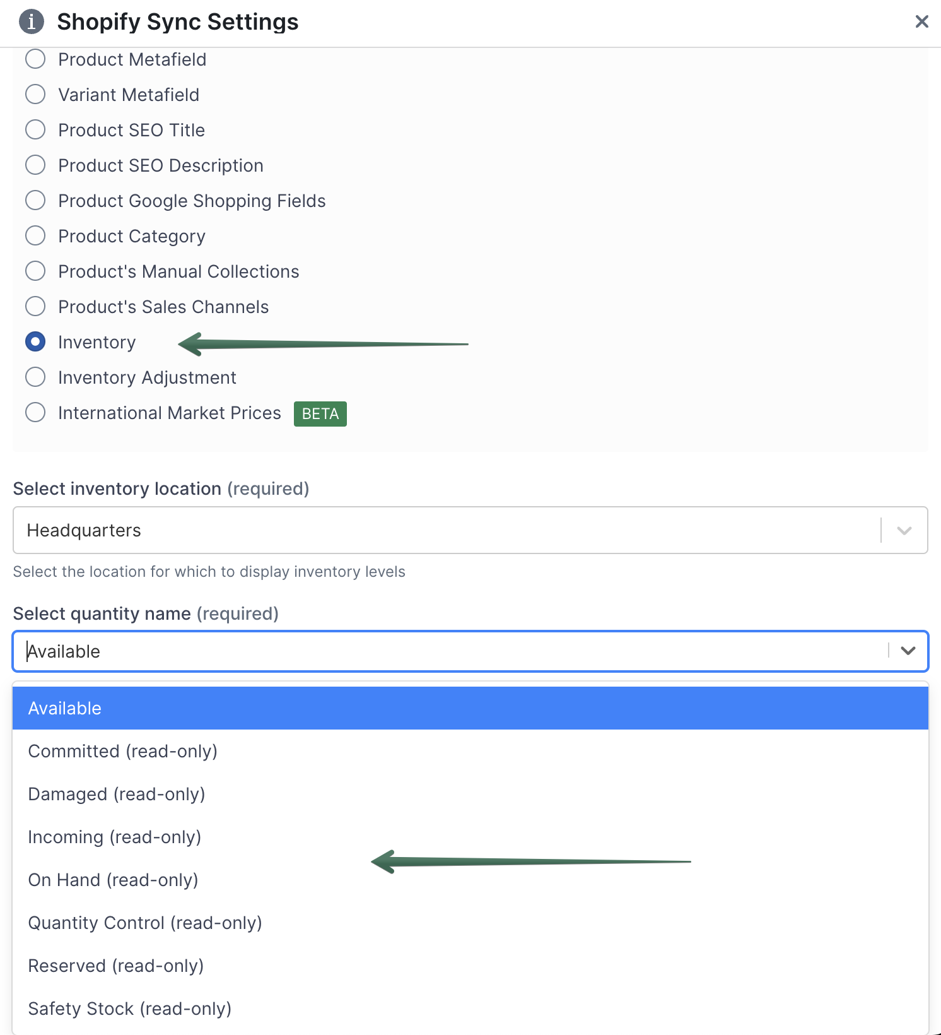
Task: Select Committed (read-only) from the list
Action: coord(122,751)
